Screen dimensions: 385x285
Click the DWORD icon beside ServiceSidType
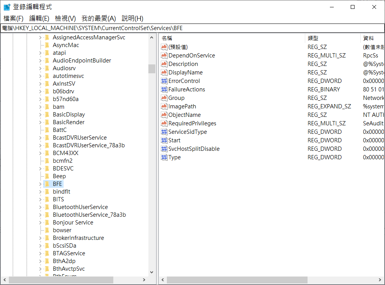coord(164,132)
